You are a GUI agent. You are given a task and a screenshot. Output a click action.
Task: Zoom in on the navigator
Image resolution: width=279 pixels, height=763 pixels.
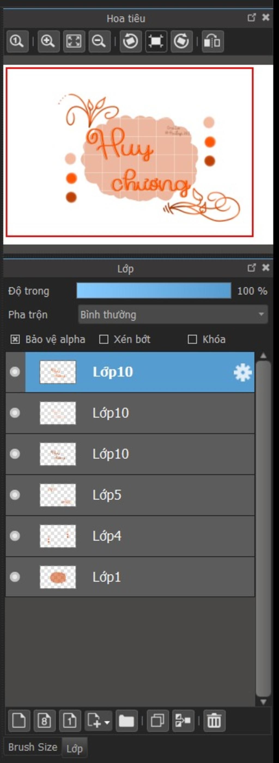point(48,41)
